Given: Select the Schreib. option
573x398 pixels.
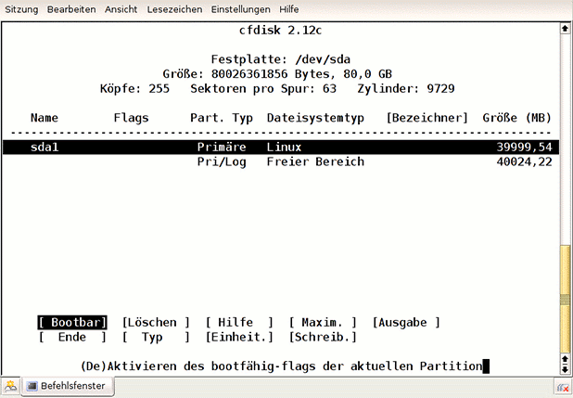Looking at the screenshot, I should tap(323, 337).
